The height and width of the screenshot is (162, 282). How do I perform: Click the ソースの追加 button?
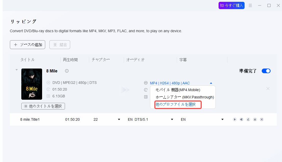28,45
